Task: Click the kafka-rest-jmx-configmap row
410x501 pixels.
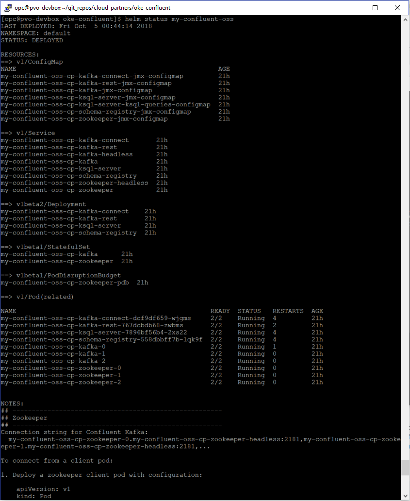Action: point(115,83)
